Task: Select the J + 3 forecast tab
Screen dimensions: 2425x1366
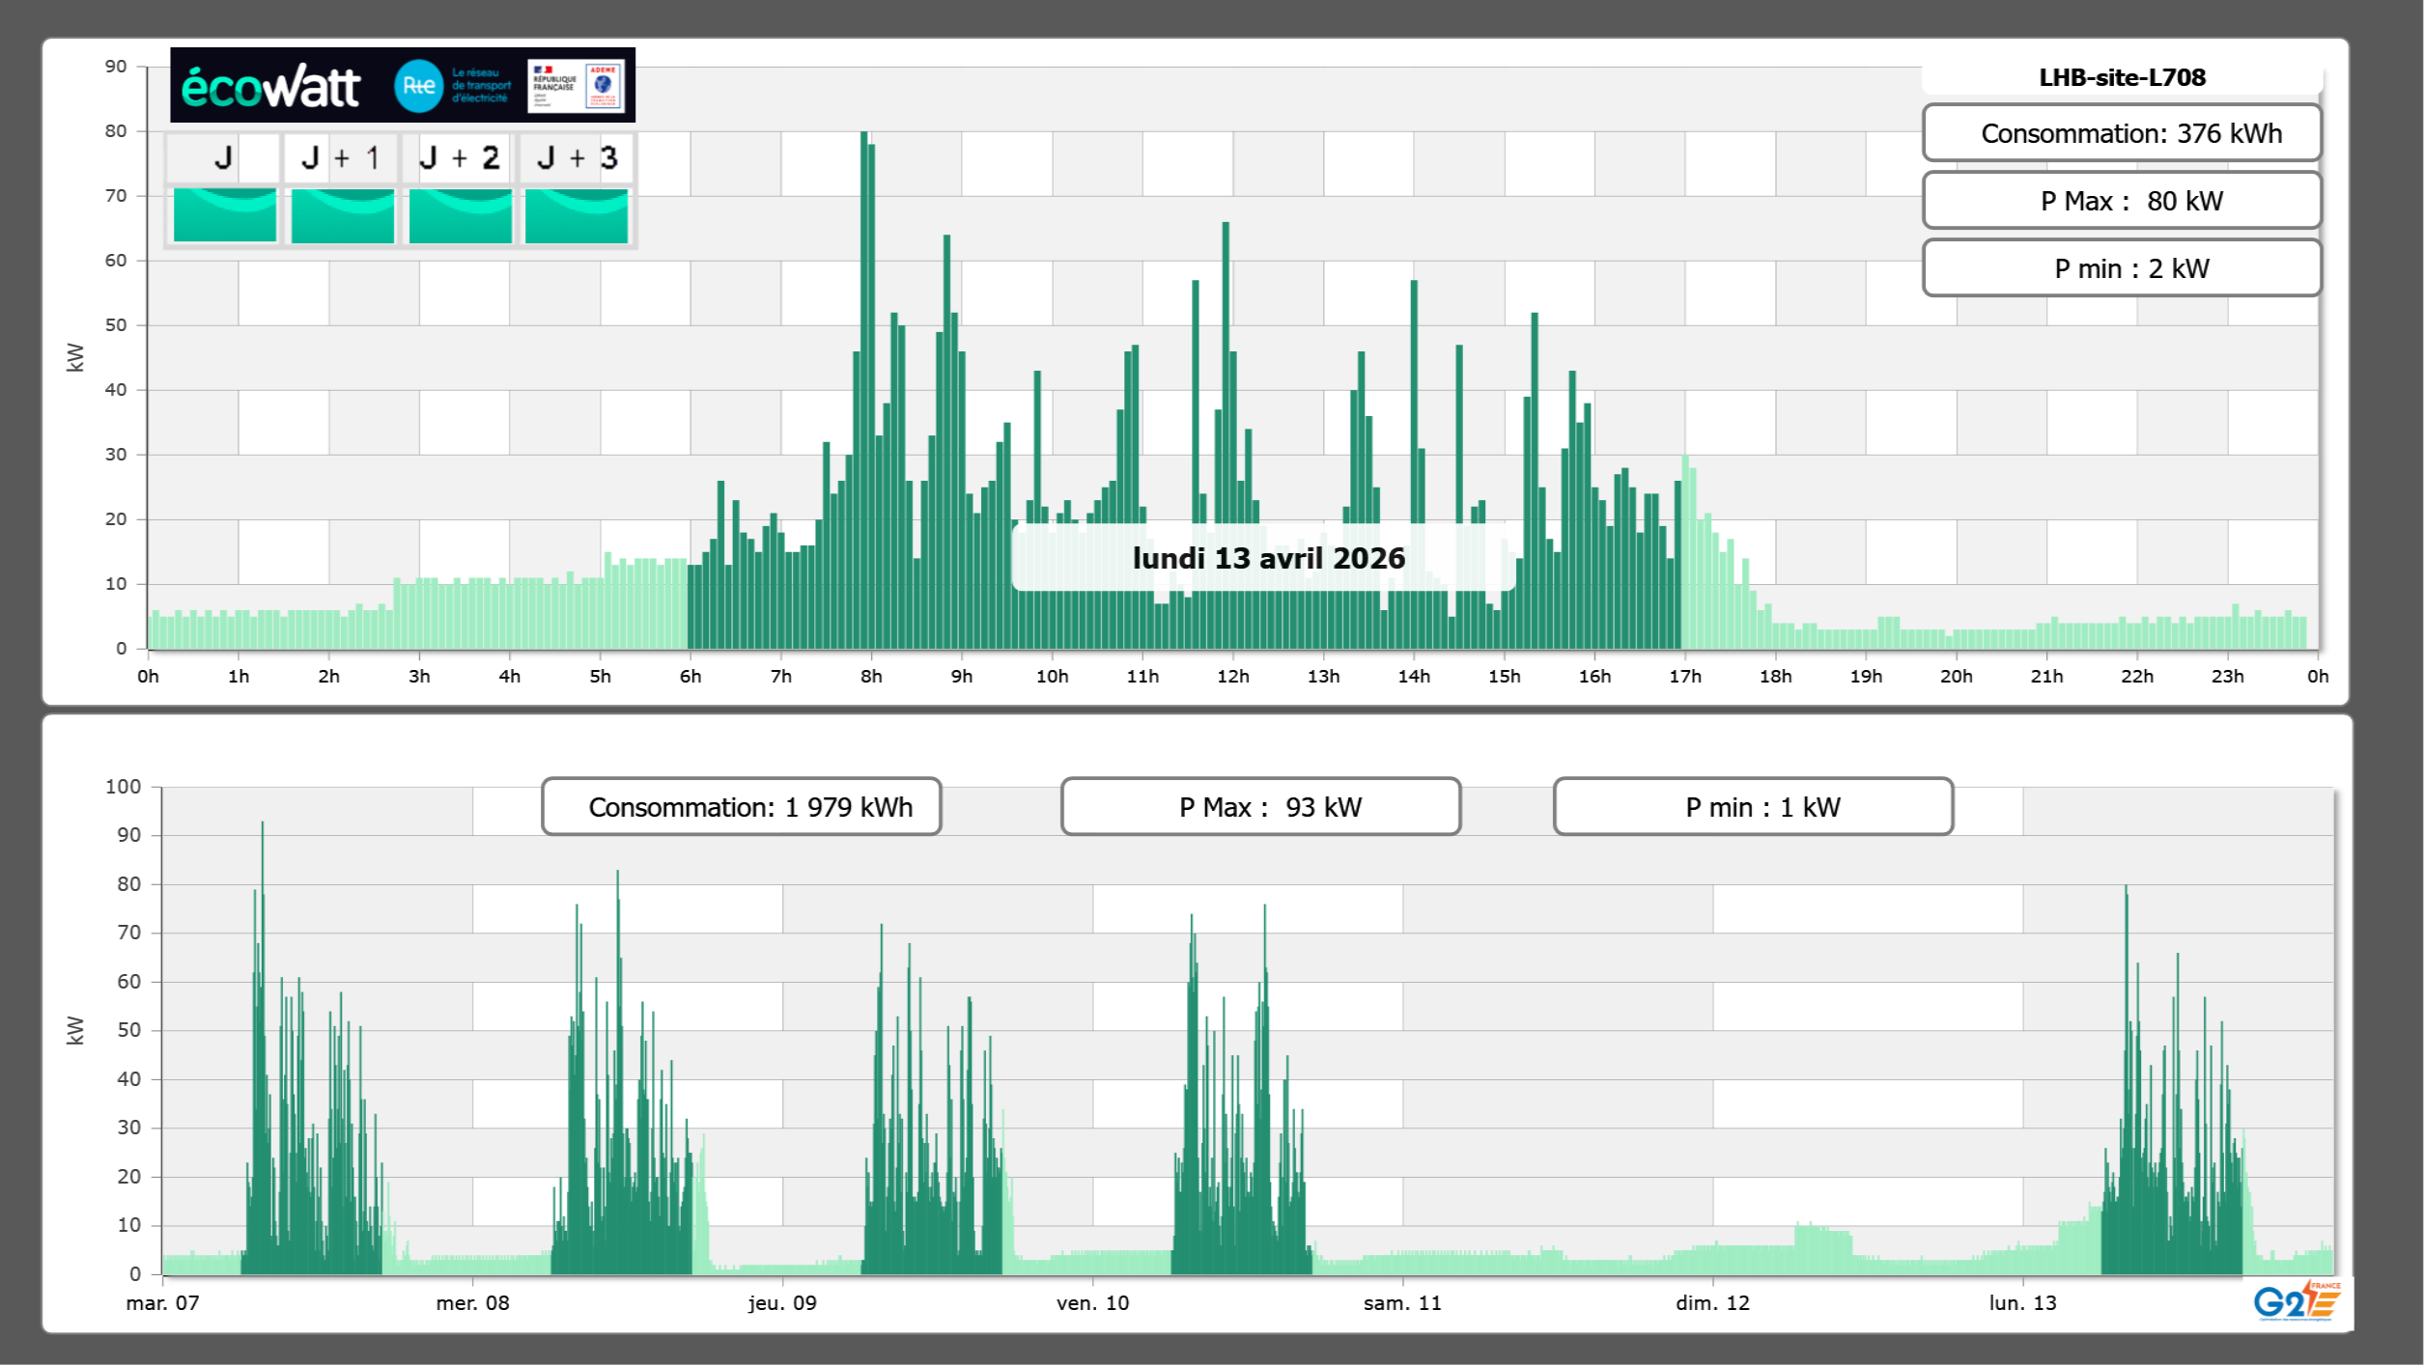Action: coord(577,157)
